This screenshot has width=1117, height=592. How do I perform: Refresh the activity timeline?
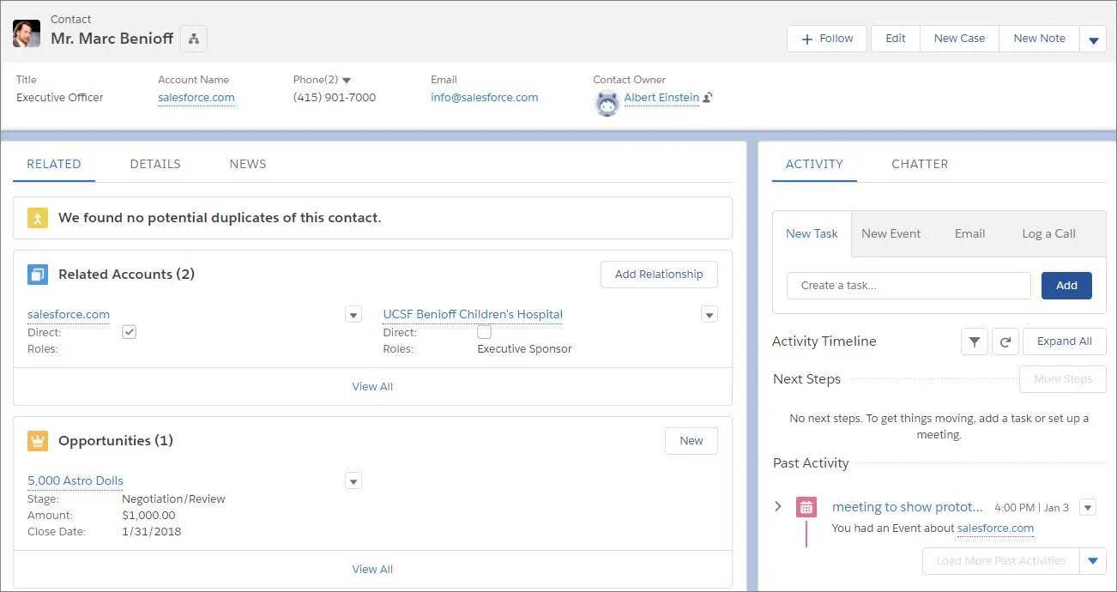[1005, 341]
